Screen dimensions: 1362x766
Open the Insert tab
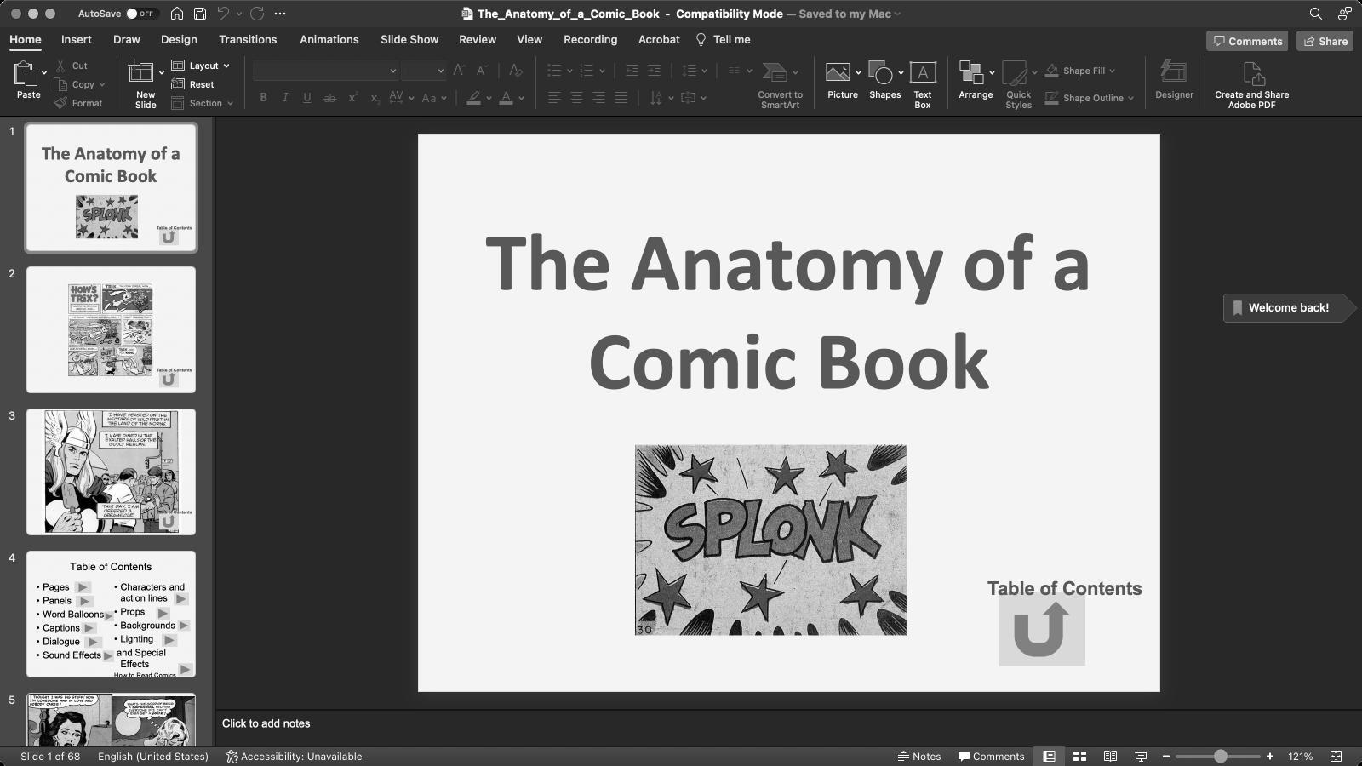[x=76, y=39]
